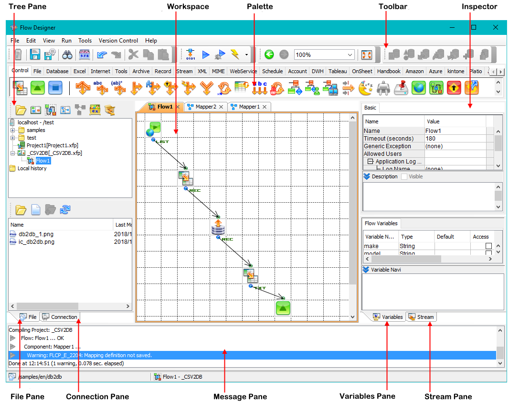509x404 pixels.
Task: Expand the samples folder in tree
Action: 13,130
